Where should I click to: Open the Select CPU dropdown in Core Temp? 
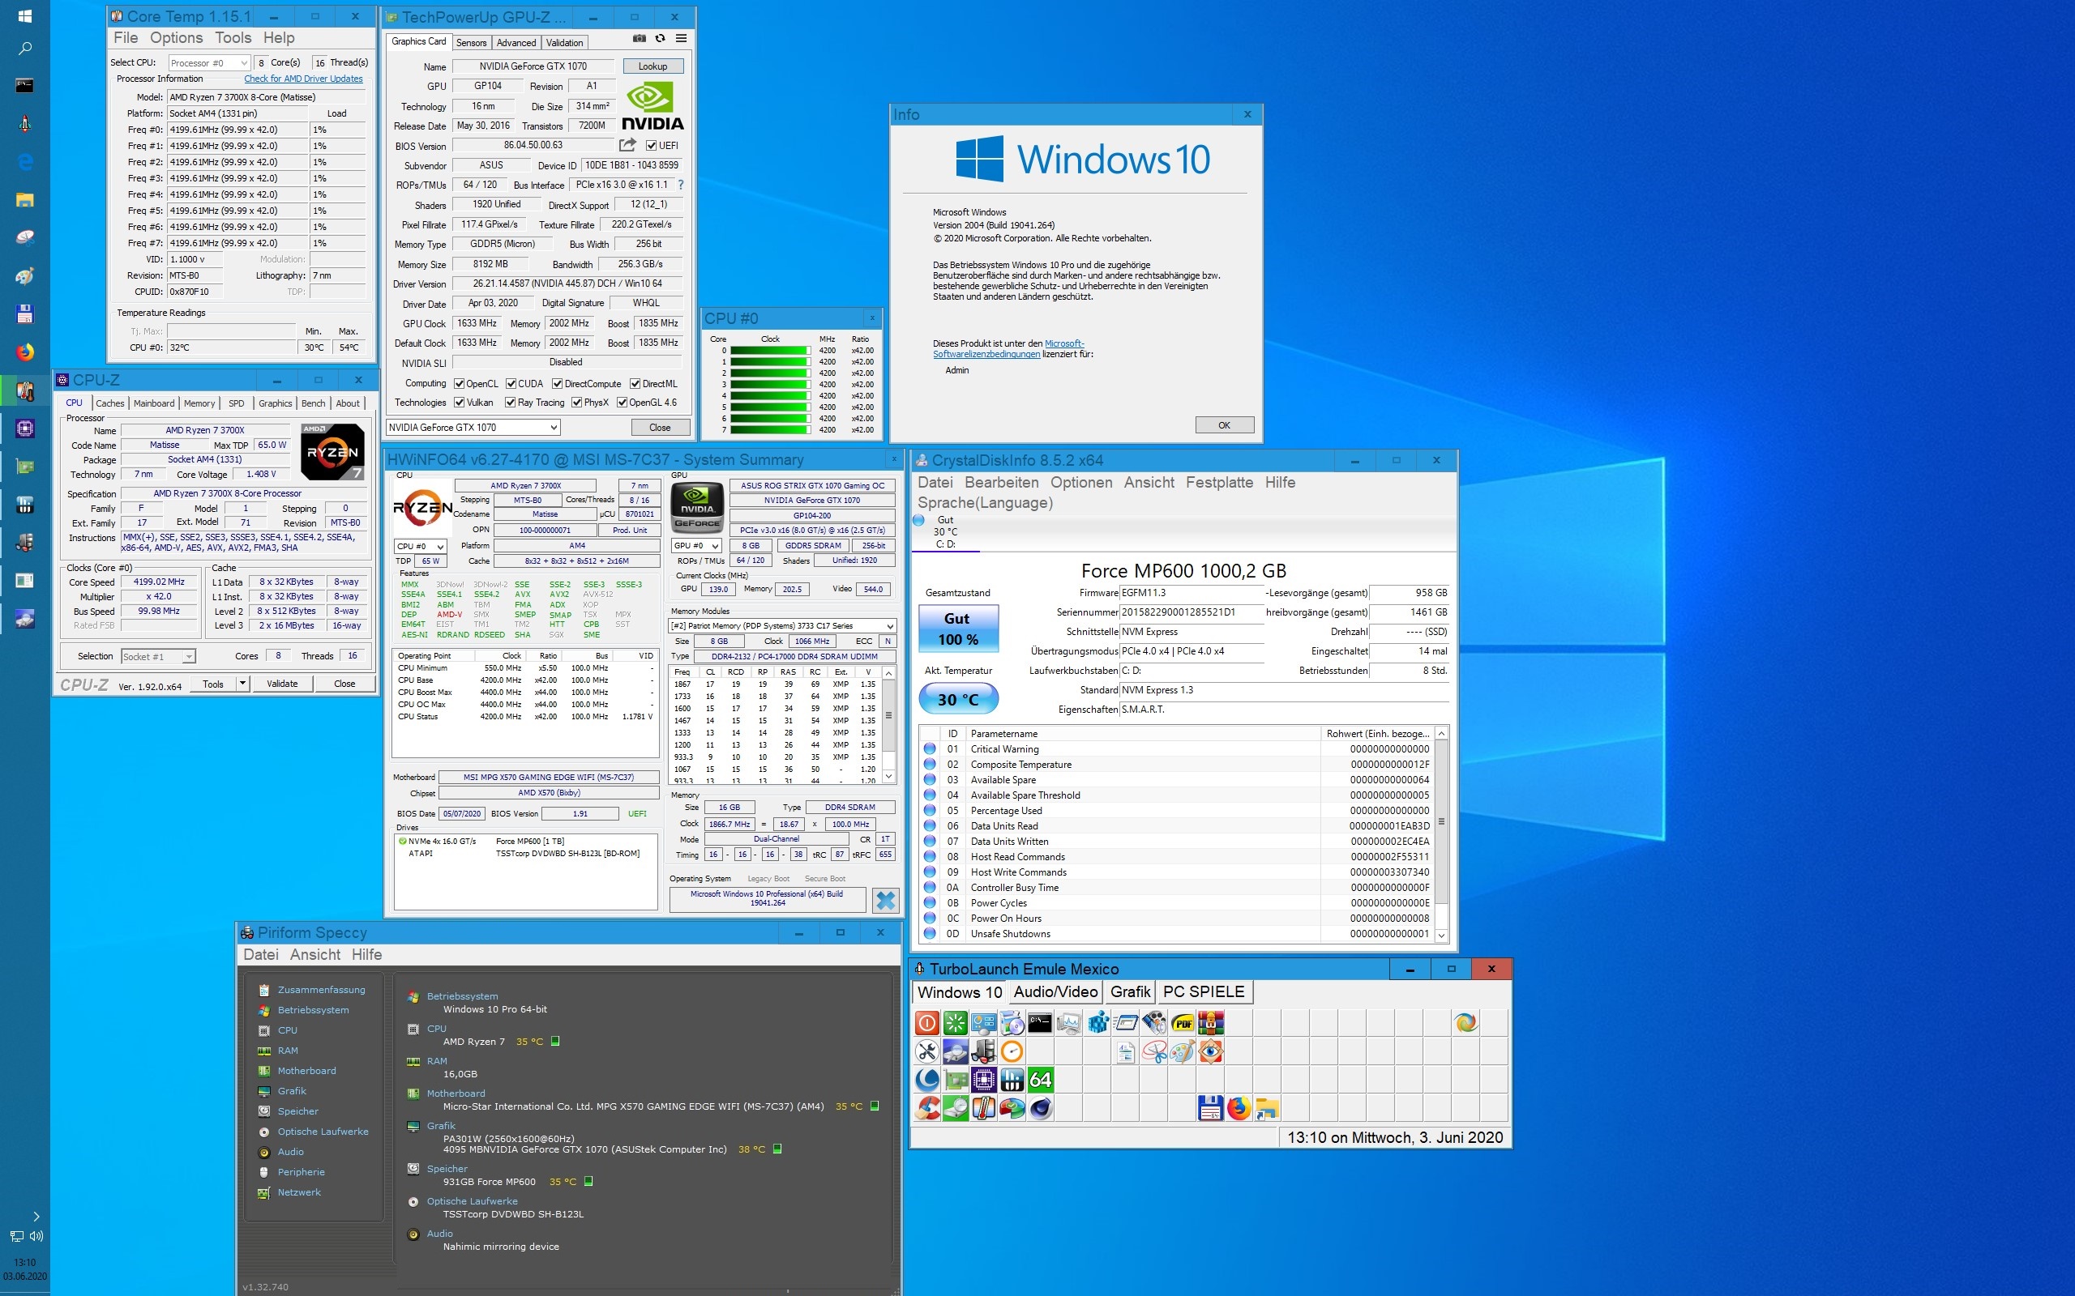tap(208, 62)
